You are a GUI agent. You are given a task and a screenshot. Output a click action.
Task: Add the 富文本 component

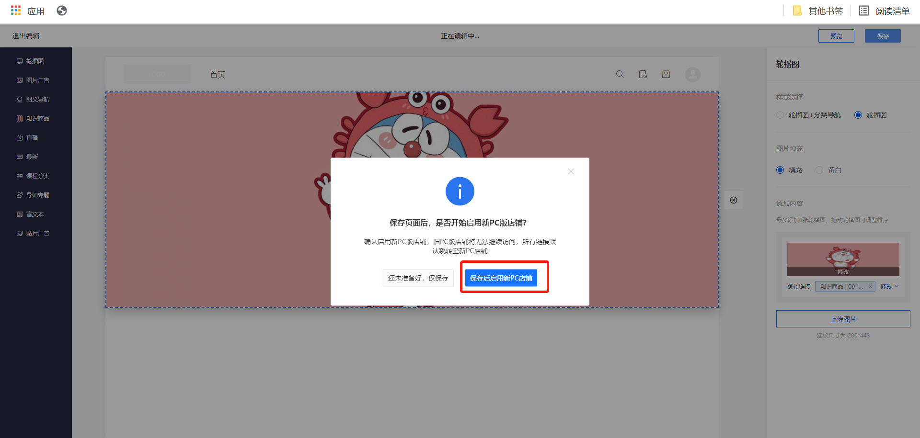(30, 214)
